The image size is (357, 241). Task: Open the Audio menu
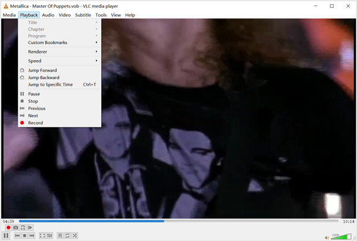click(x=48, y=15)
